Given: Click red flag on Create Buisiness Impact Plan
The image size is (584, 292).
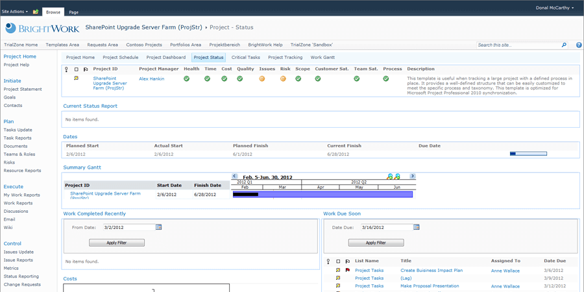Looking at the screenshot, I should 347,271.
